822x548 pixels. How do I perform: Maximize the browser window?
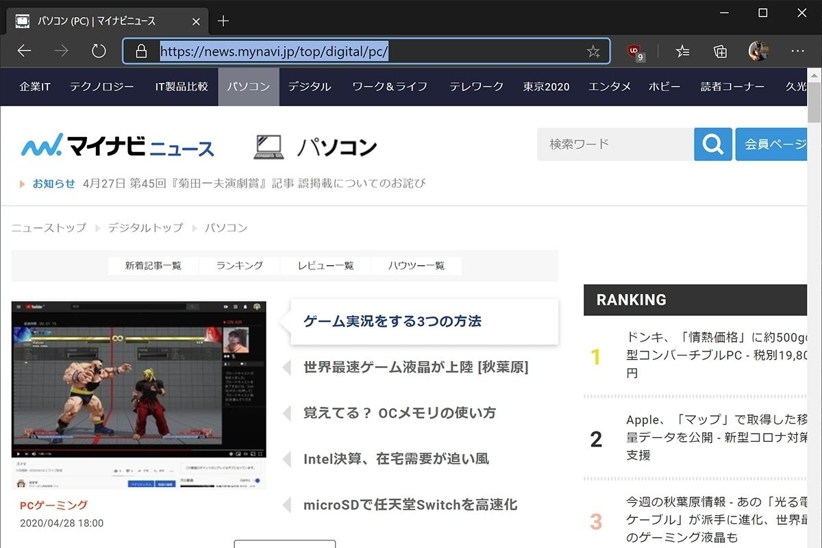[763, 13]
